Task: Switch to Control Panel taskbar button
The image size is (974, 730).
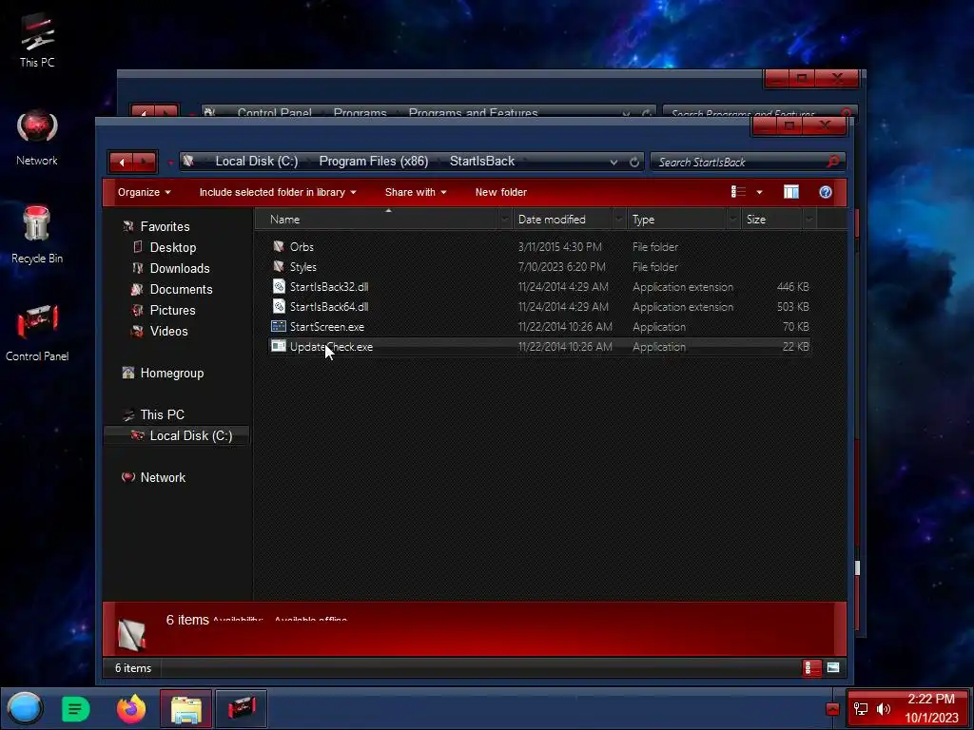Action: 241,708
